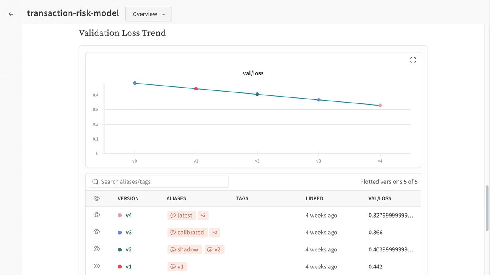Image resolution: width=490 pixels, height=275 pixels.
Task: Go back using the left arrow
Action: tap(11, 14)
